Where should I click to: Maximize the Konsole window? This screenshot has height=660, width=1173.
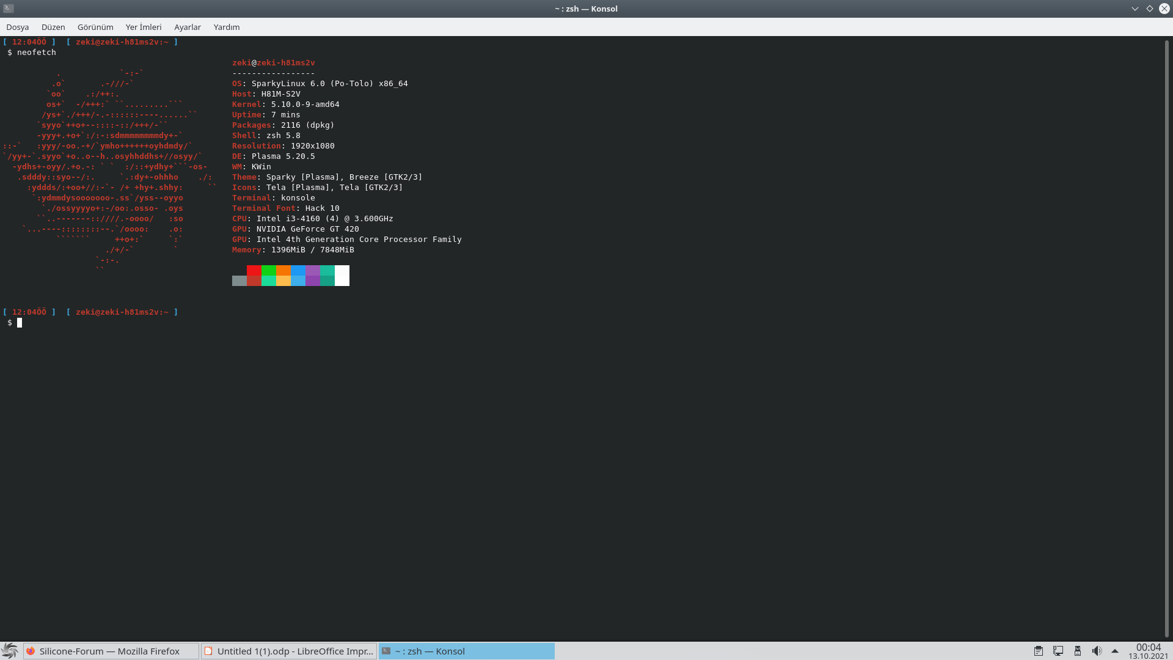click(1150, 9)
